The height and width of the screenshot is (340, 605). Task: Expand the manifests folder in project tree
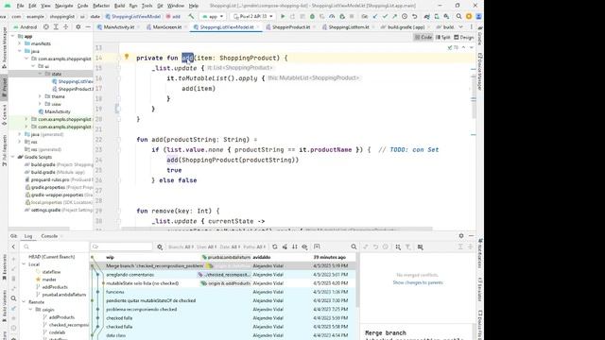click(20, 43)
